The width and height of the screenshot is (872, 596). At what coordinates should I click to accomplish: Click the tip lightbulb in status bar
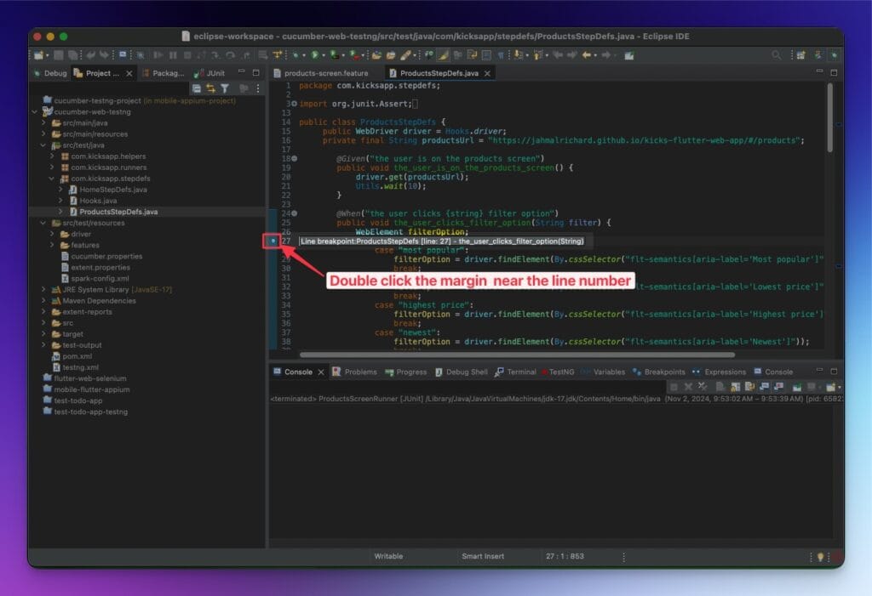820,557
